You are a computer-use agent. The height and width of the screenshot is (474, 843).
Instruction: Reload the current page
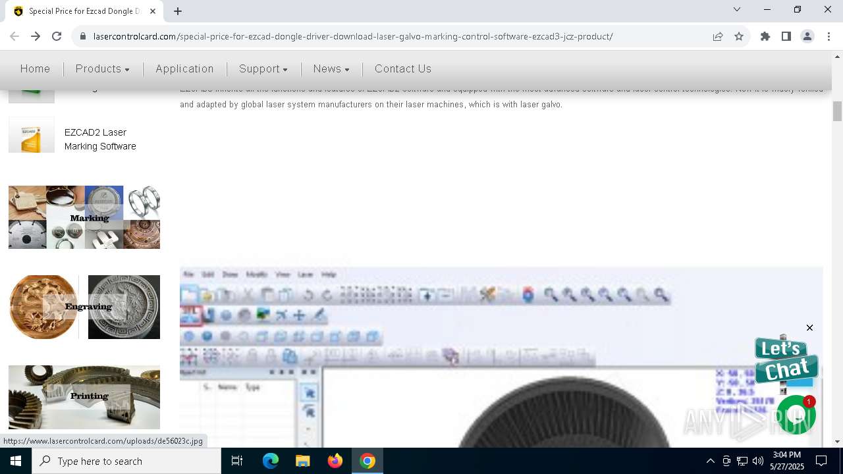57,36
